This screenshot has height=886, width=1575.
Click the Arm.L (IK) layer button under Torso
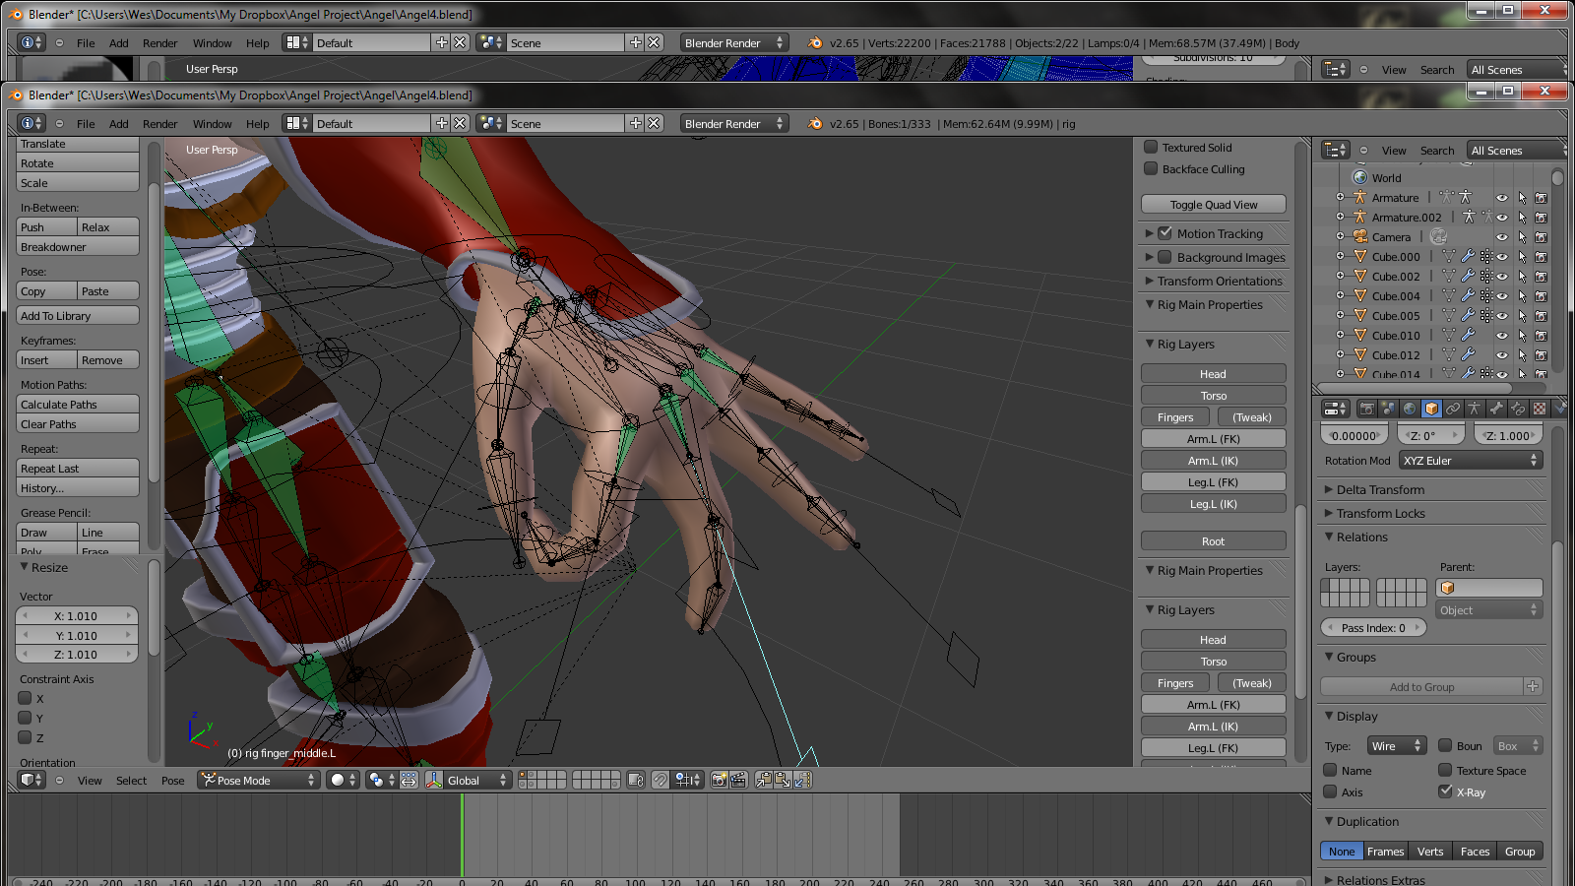[1214, 461]
